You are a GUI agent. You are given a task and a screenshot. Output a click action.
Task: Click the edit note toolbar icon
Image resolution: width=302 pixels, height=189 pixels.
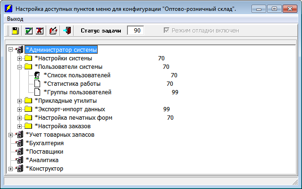coord(53,31)
